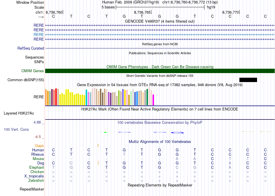Click the small green PhyloP conservation bar
This screenshot has height=196, width=275.
tap(105, 132)
